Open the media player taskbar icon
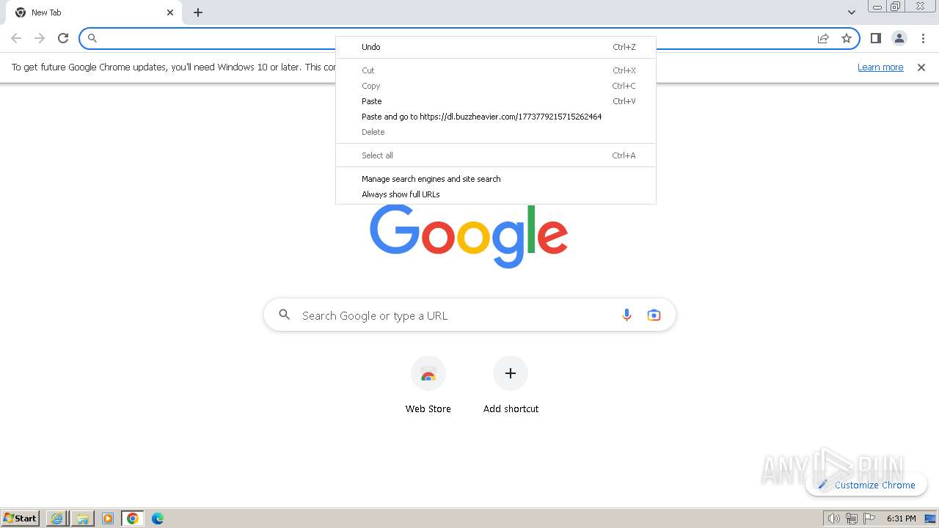Image resolution: width=939 pixels, height=528 pixels. point(107,518)
